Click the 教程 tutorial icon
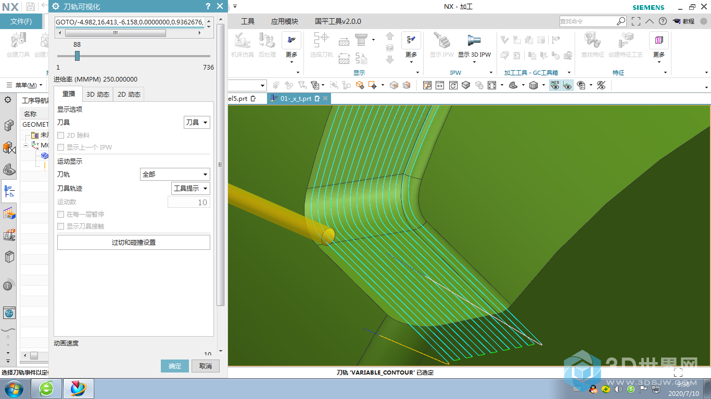This screenshot has height=399, width=711. 683,21
